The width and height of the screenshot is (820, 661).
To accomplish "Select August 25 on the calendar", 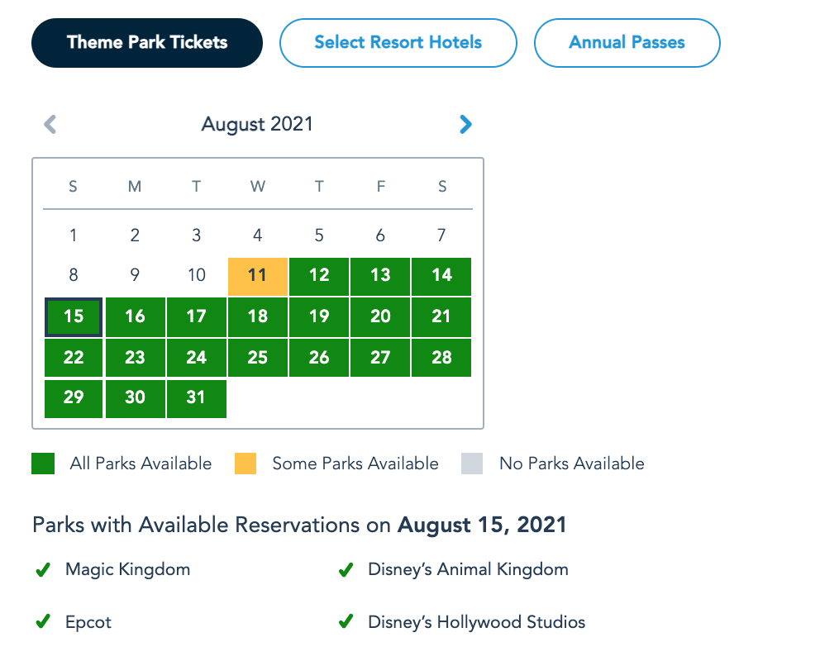I will [x=258, y=358].
